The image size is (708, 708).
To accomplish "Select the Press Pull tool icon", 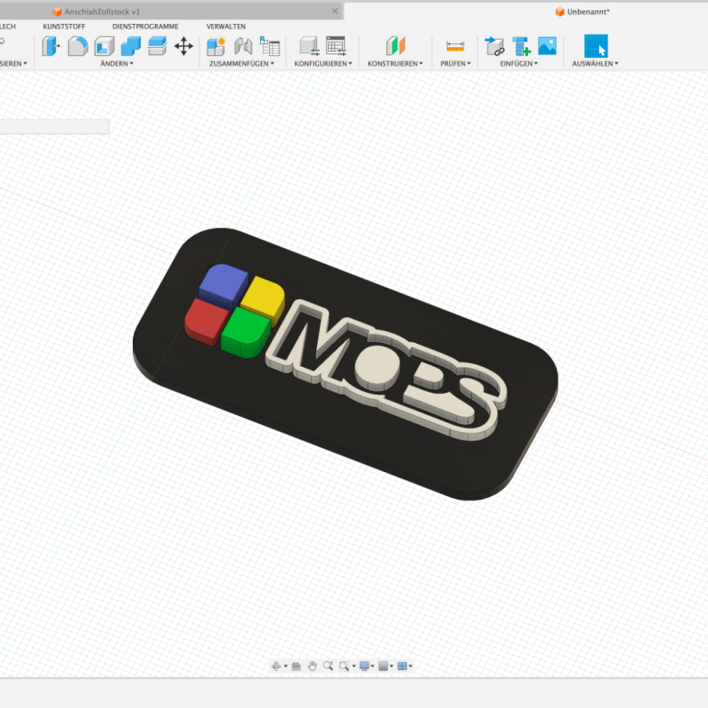I will point(51,46).
